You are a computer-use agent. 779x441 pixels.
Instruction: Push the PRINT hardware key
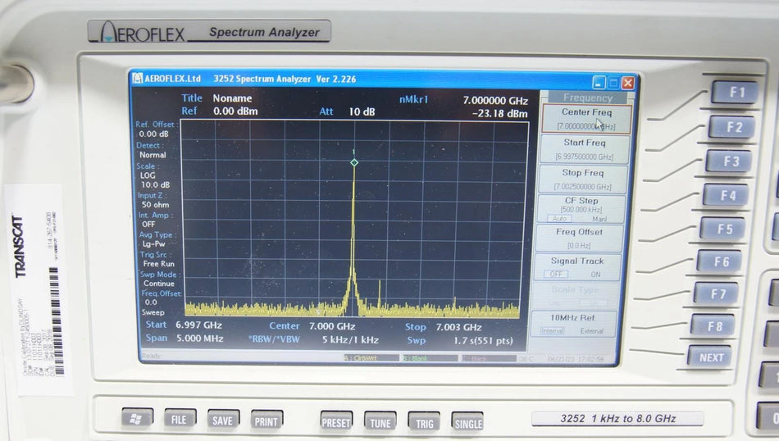[x=266, y=421]
